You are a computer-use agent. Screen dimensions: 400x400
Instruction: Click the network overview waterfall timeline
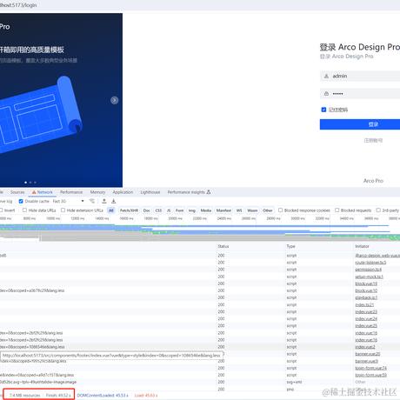coord(200,232)
